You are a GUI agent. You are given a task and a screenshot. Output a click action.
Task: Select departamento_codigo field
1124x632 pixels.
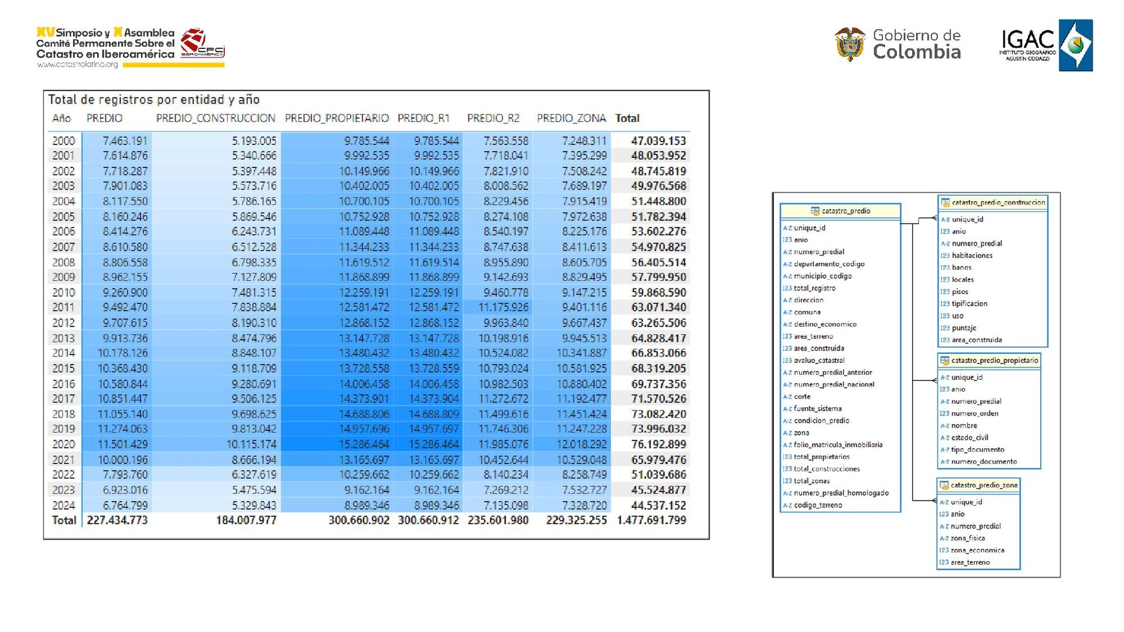pos(829,264)
